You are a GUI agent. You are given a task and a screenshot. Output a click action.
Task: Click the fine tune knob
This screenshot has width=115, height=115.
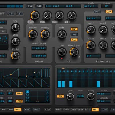(x=16, y=28)
